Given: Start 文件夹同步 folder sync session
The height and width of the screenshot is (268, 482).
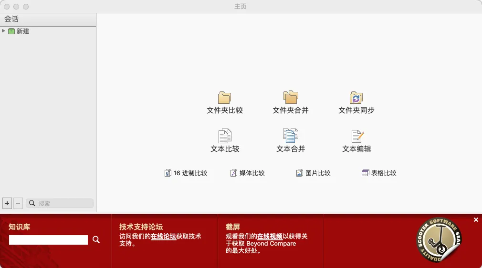Looking at the screenshot, I should point(356,98).
